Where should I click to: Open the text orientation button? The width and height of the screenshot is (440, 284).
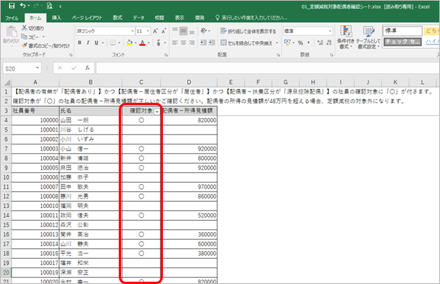point(204,30)
